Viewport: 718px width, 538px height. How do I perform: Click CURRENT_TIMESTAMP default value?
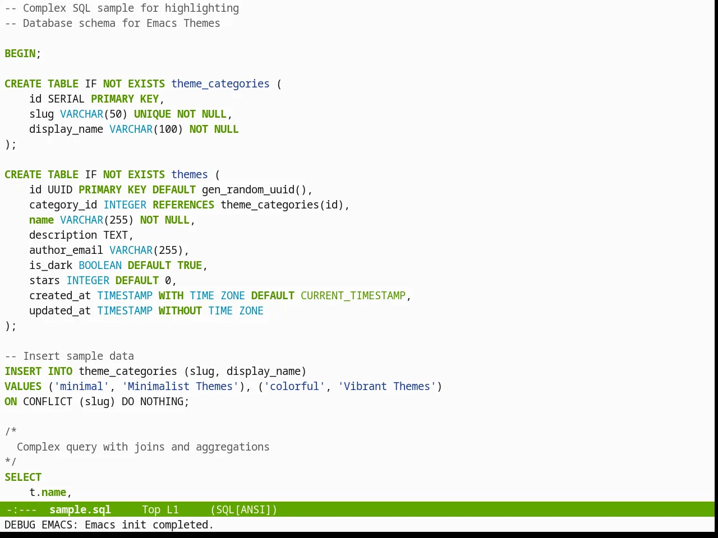(353, 295)
